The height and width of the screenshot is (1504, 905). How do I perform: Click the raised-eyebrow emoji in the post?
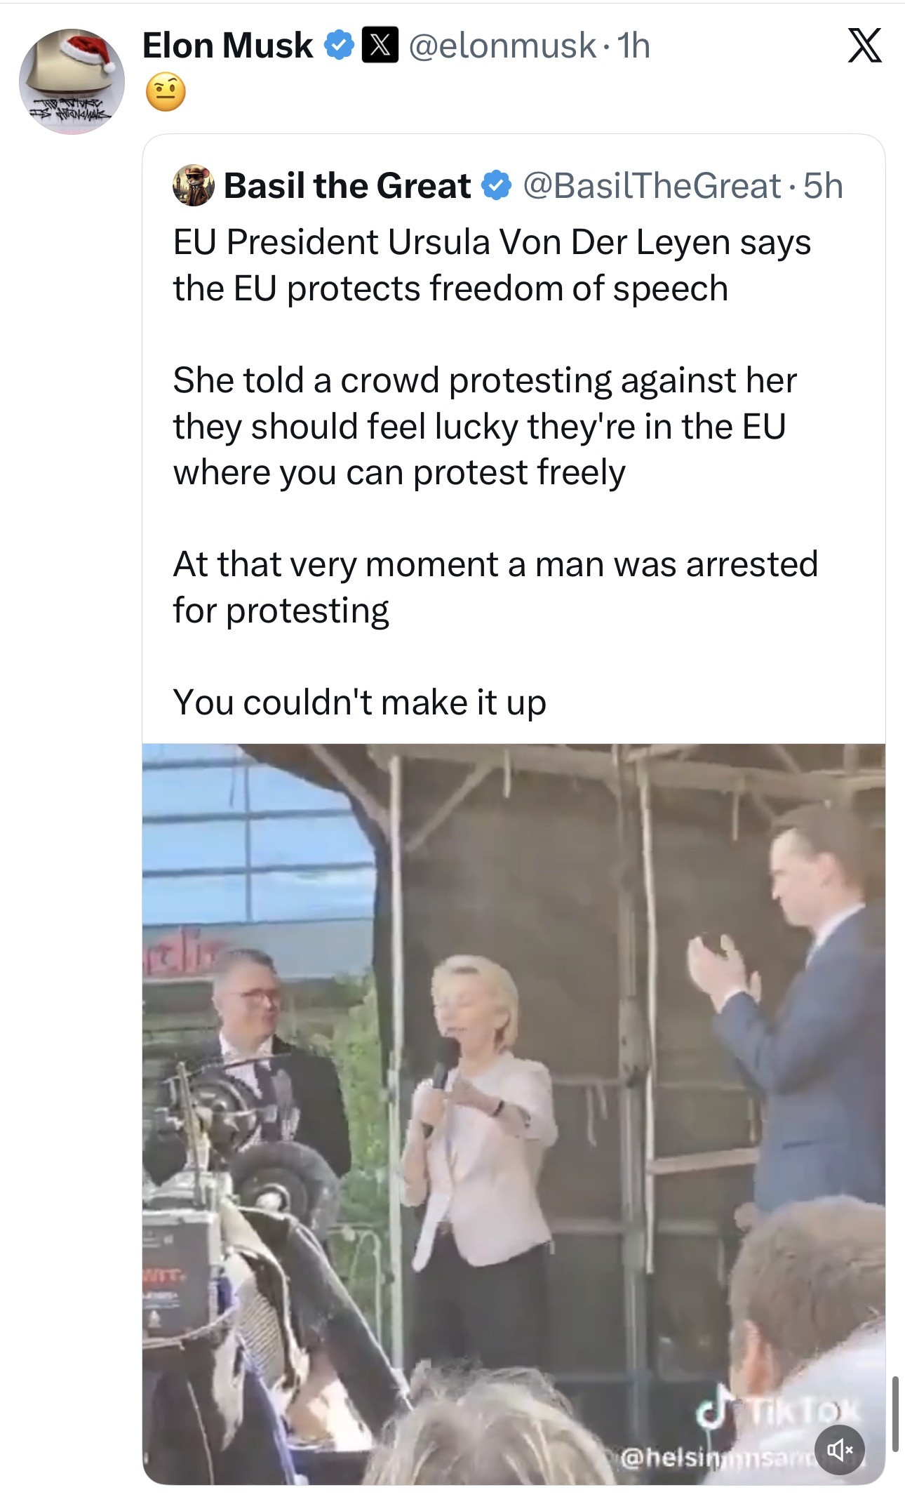click(166, 92)
